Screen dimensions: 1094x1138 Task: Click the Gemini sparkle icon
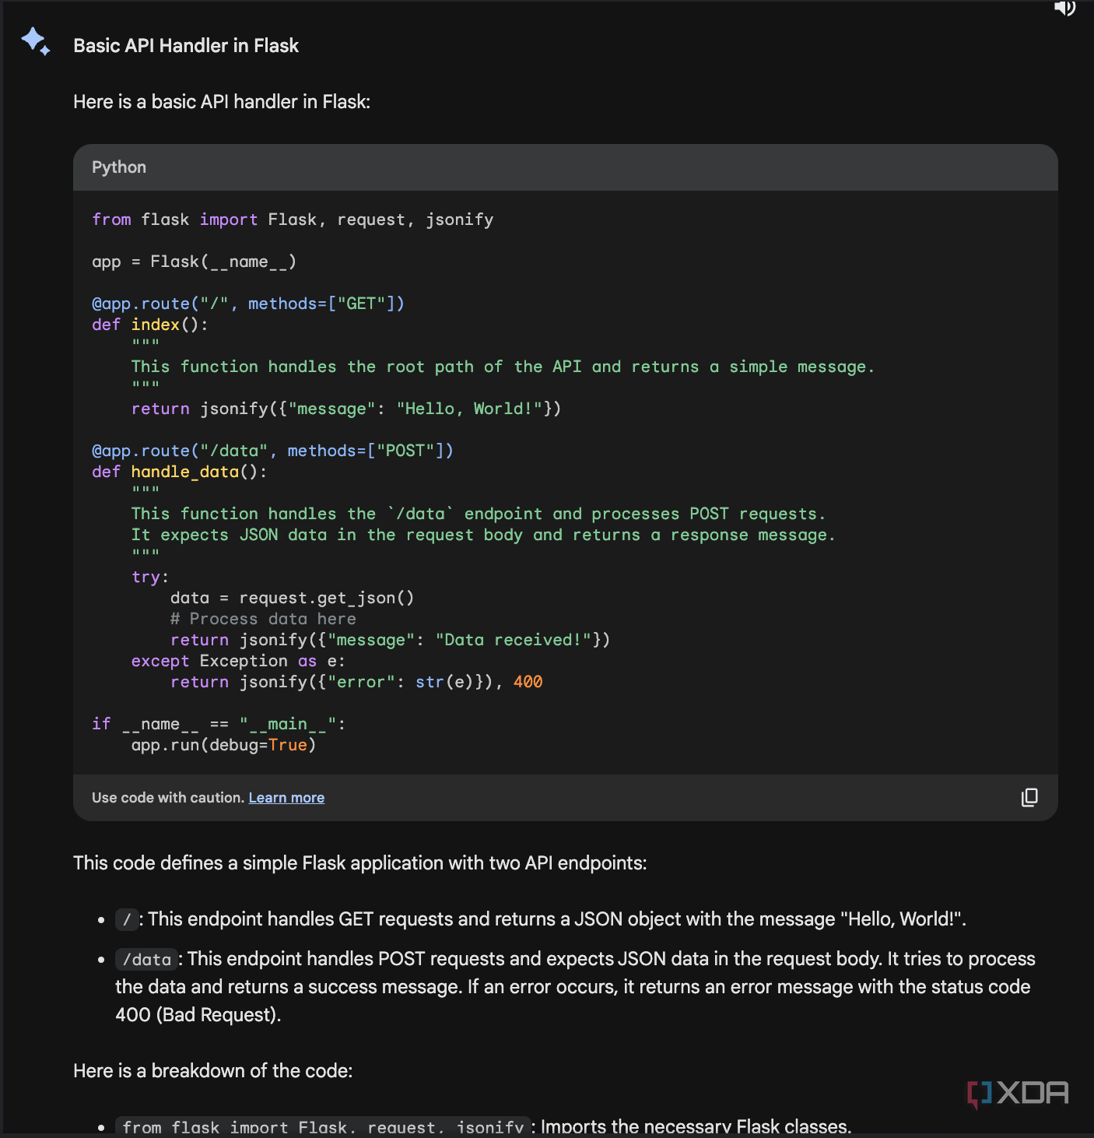pos(36,41)
